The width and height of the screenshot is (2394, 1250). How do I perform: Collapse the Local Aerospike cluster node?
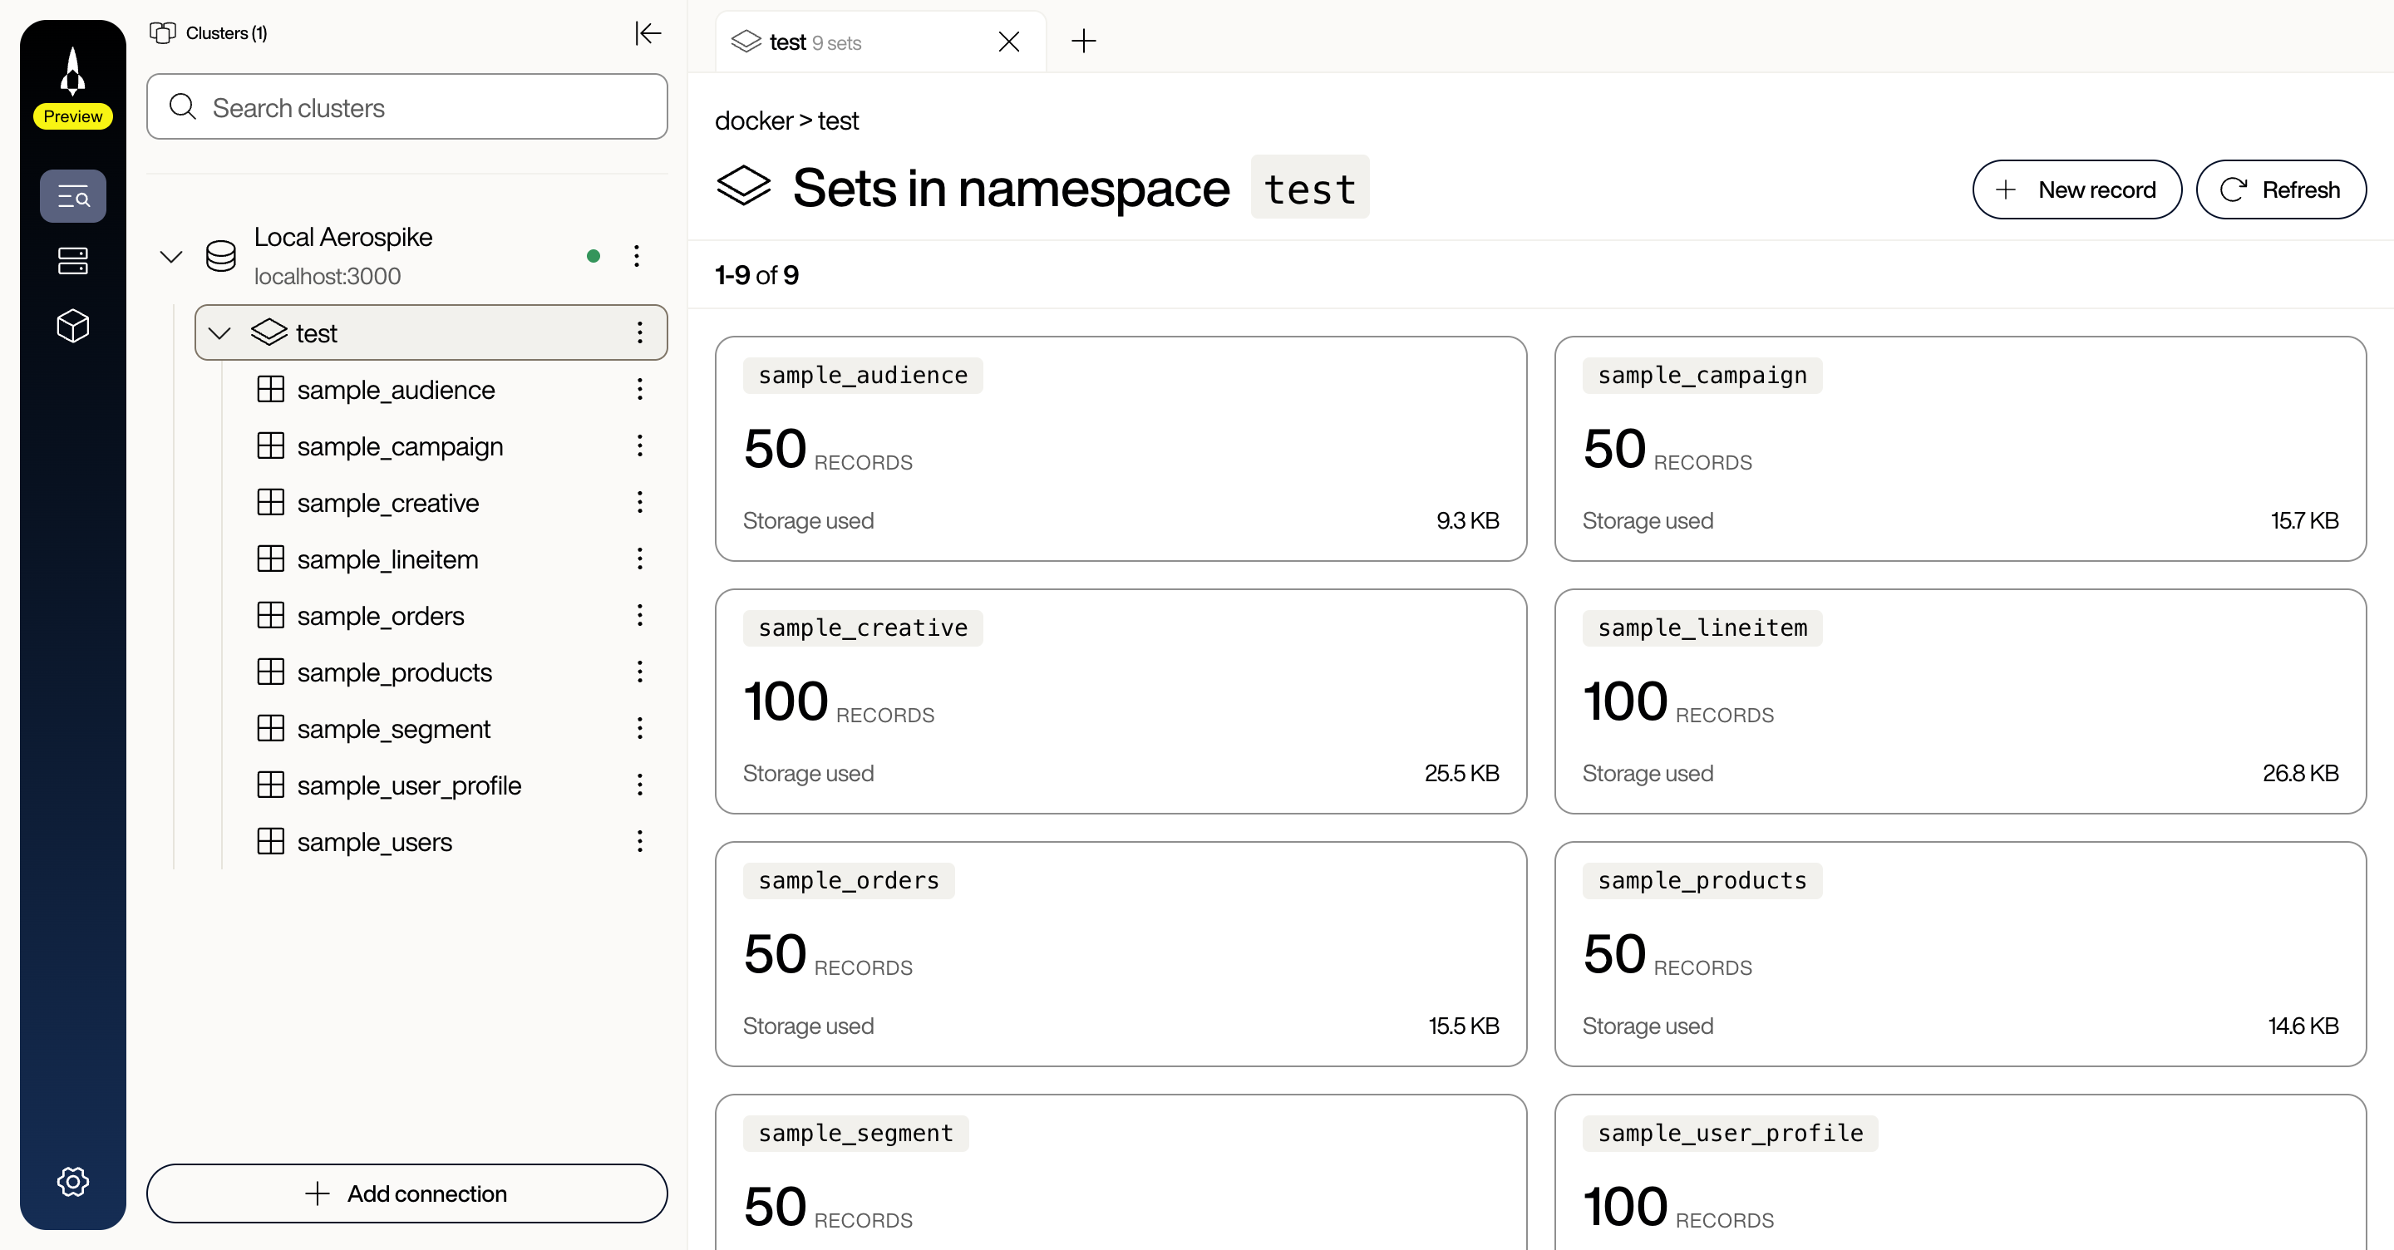point(171,256)
